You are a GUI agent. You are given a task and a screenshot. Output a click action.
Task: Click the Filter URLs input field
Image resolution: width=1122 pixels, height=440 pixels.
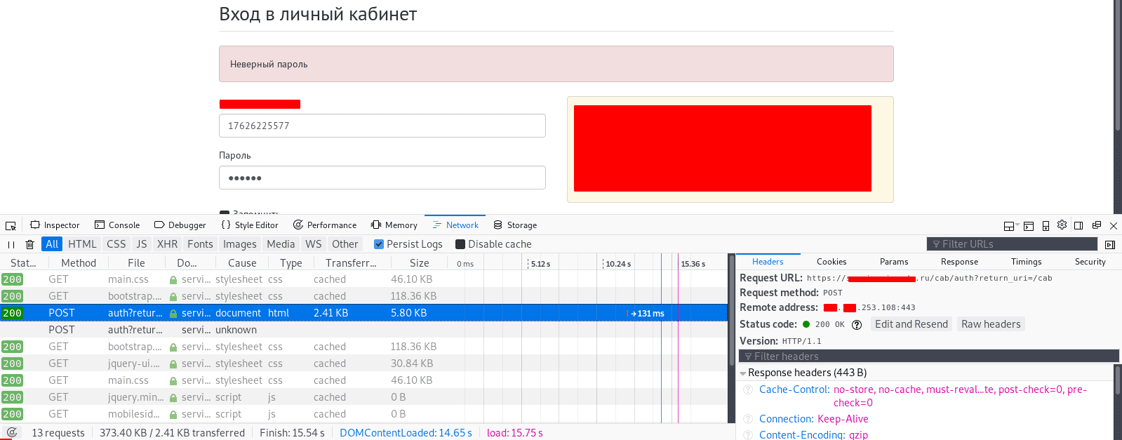[1012, 244]
